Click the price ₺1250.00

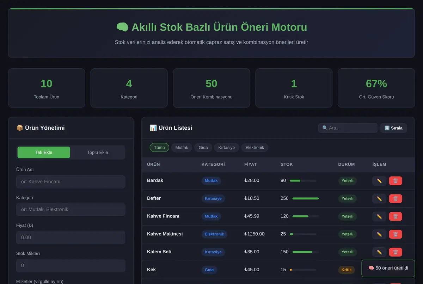click(254, 234)
